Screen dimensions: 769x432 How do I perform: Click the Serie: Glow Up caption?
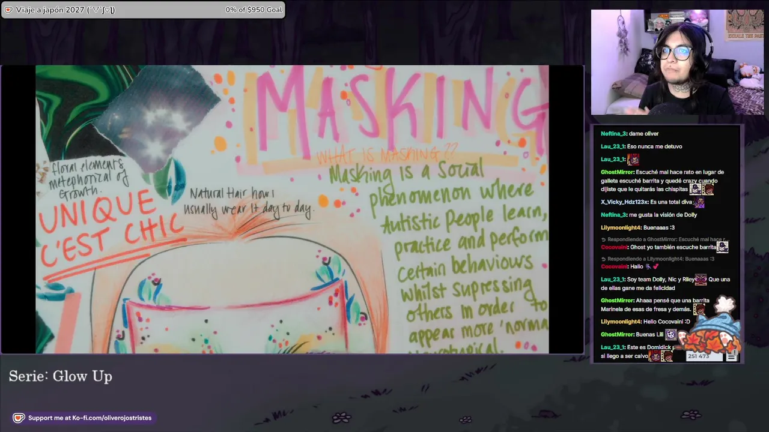click(61, 376)
